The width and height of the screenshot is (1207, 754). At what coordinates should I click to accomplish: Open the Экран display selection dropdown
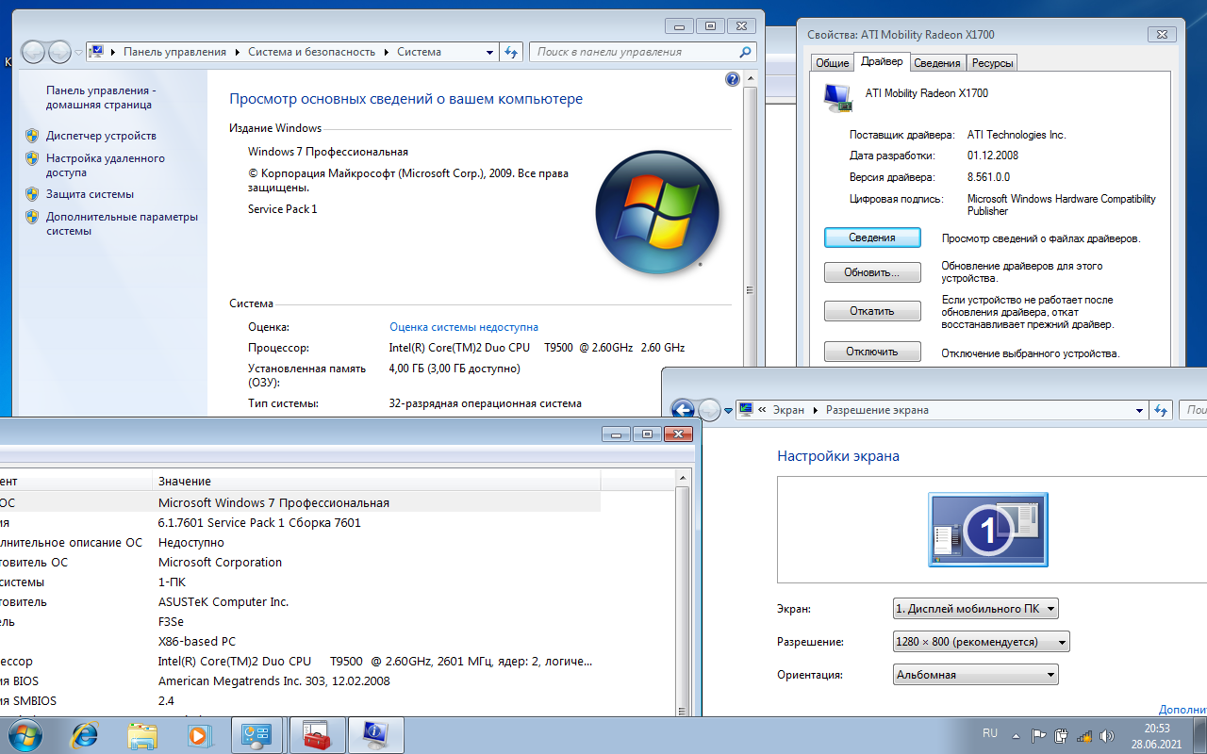click(975, 609)
